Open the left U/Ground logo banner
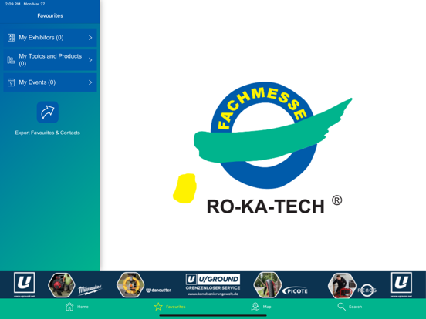 pyautogui.click(x=25, y=284)
